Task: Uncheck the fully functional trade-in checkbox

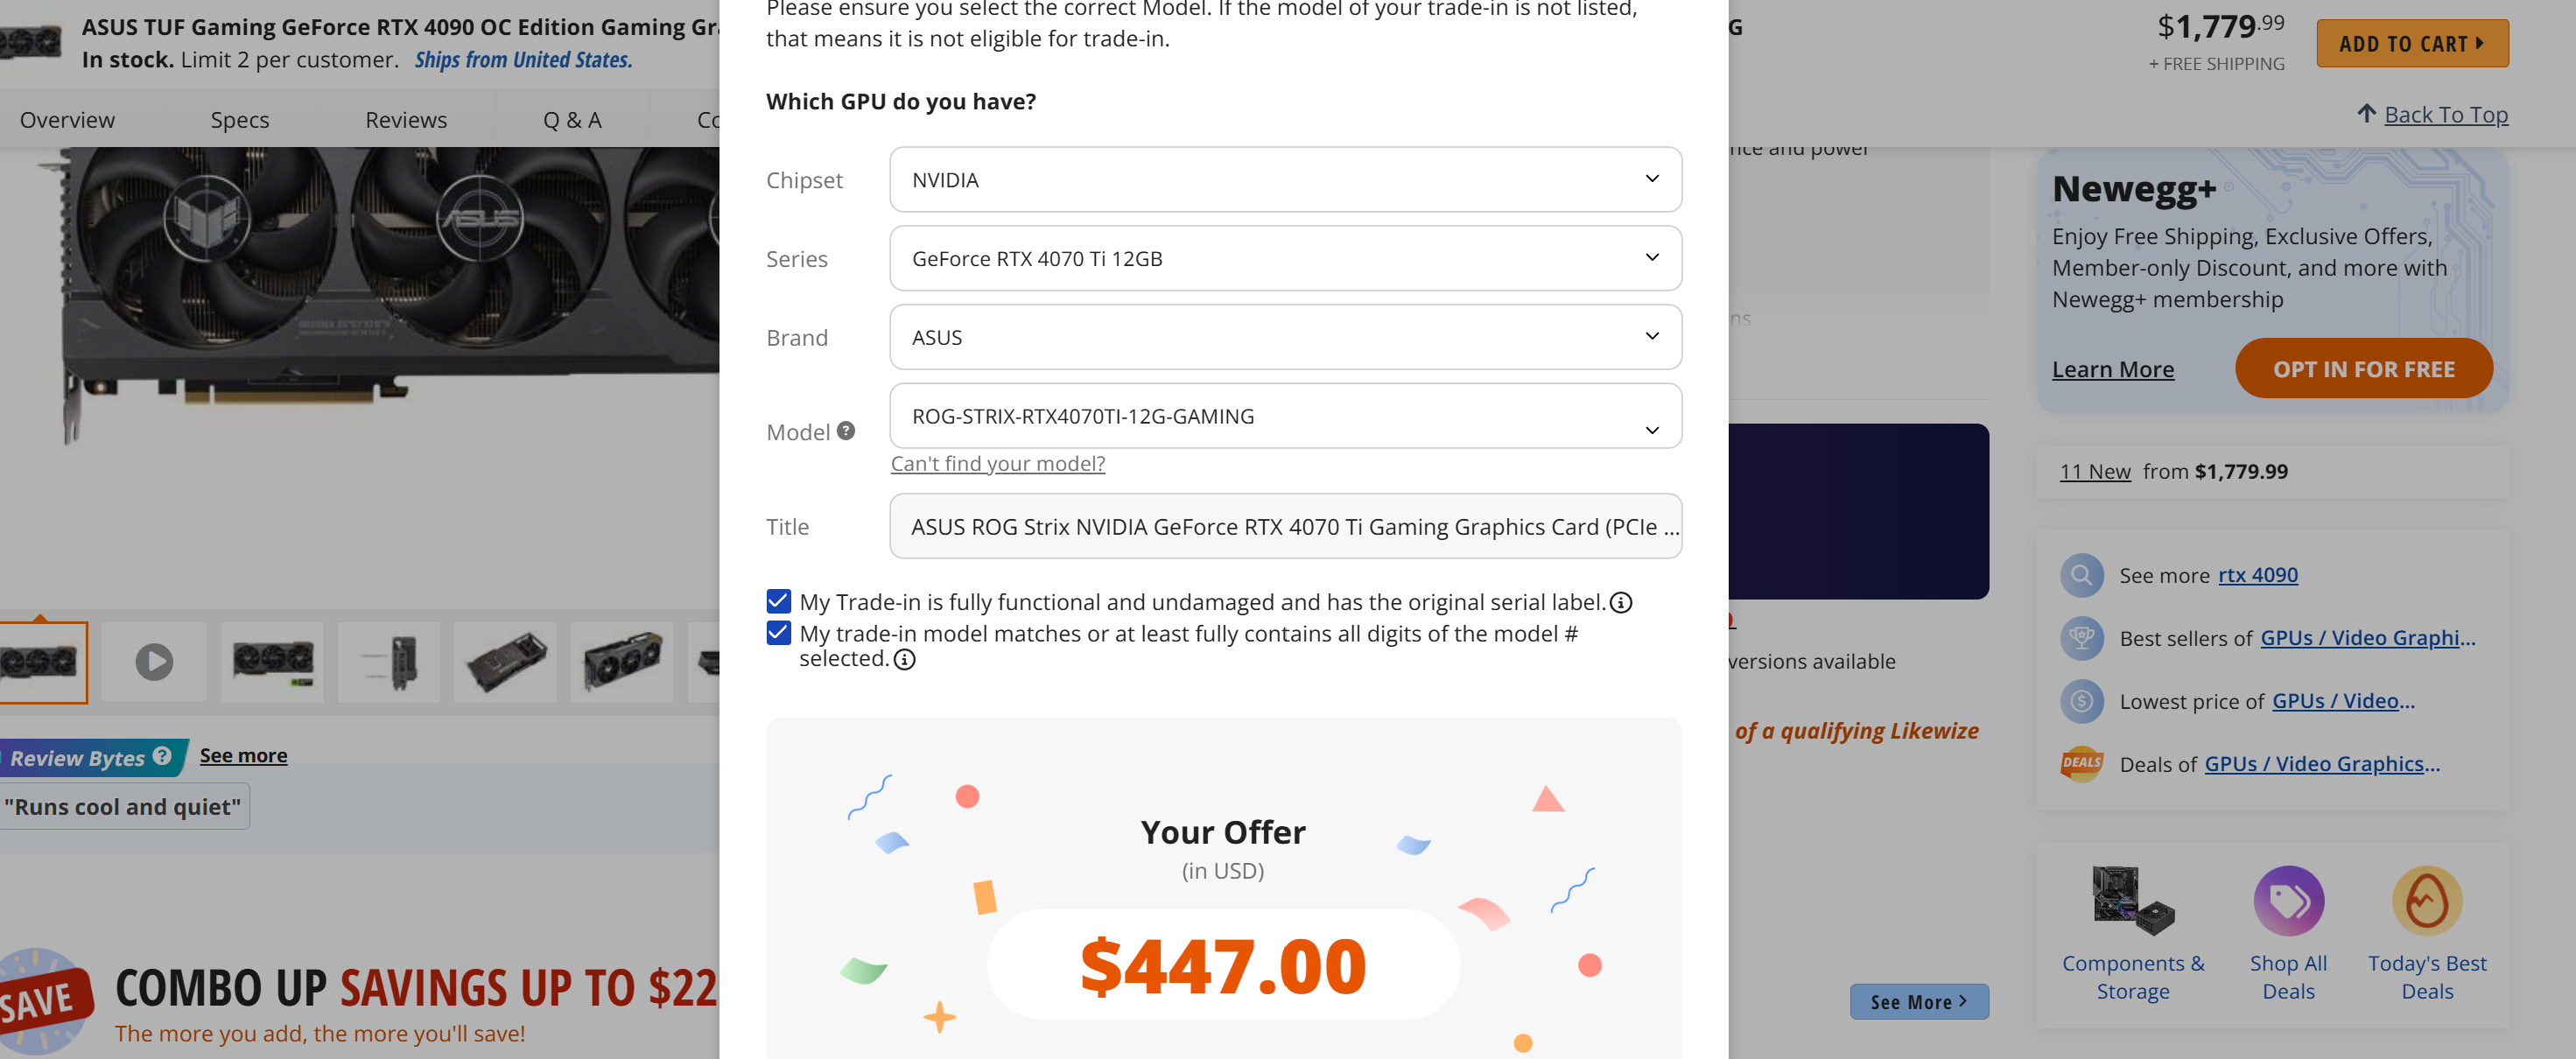Action: tap(779, 601)
